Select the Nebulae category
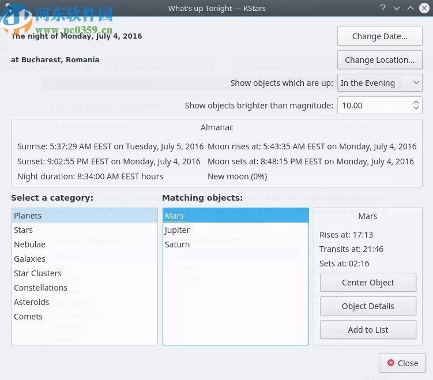Screen dimensions: 433x380 point(29,244)
